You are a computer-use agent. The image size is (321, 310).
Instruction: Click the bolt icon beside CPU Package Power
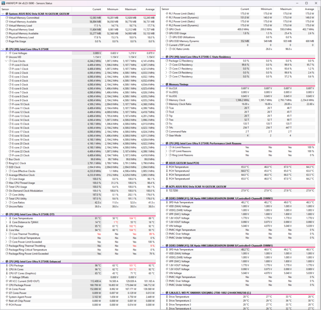click(7, 285)
